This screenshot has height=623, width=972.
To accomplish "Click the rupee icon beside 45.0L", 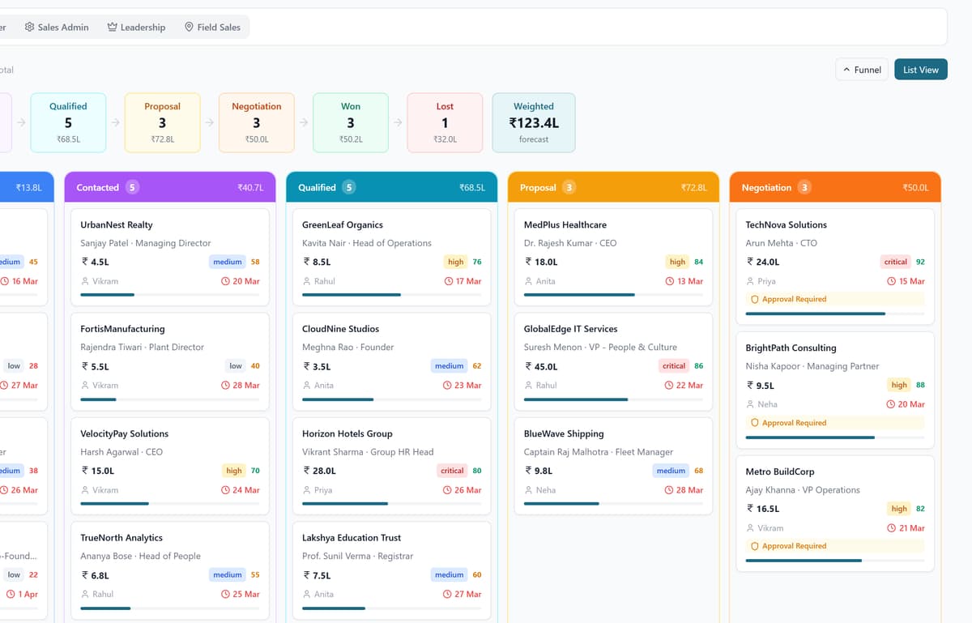I will [529, 366].
